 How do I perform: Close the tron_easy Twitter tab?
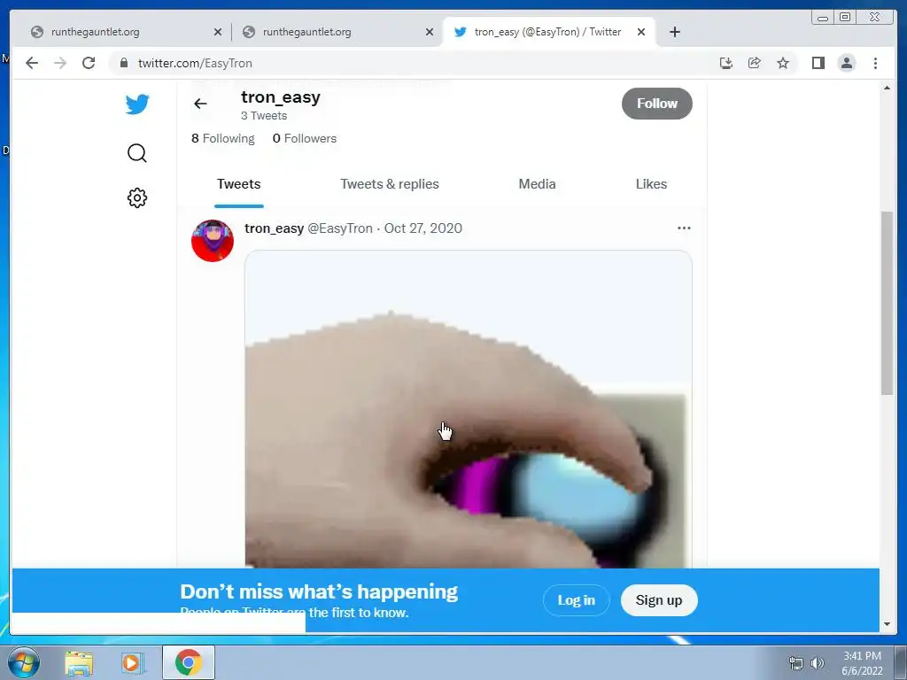tap(641, 33)
